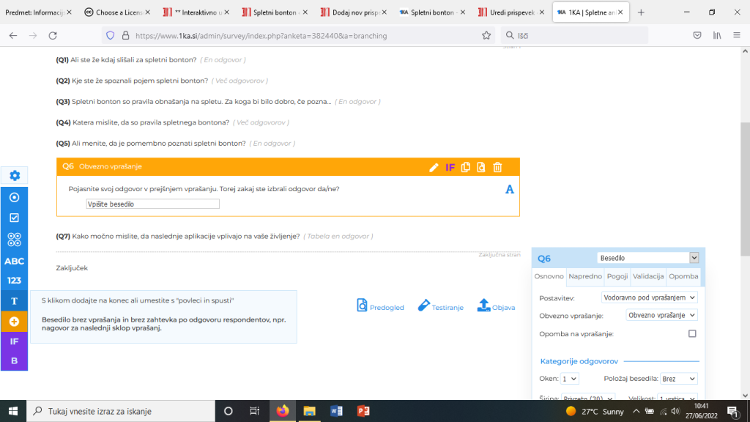The height and width of the screenshot is (422, 750).
Task: Switch to the Osnovno tab
Action: pos(549,276)
